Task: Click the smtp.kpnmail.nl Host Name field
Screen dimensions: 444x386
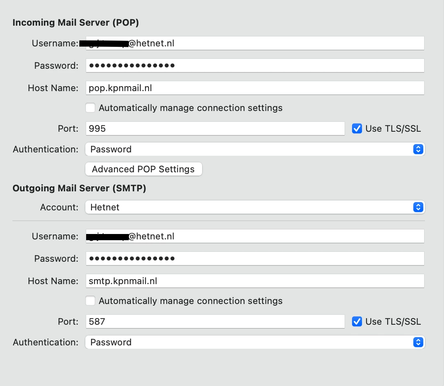Action: click(x=255, y=281)
